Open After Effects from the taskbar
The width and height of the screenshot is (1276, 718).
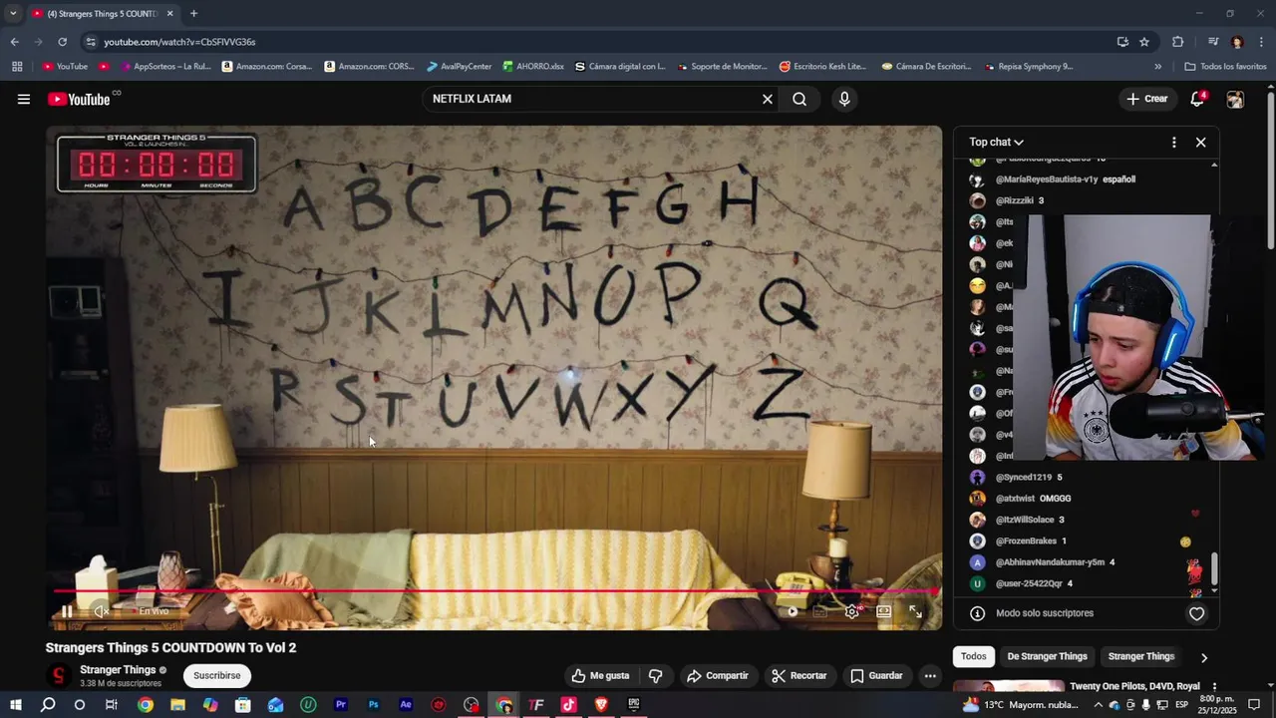406,704
